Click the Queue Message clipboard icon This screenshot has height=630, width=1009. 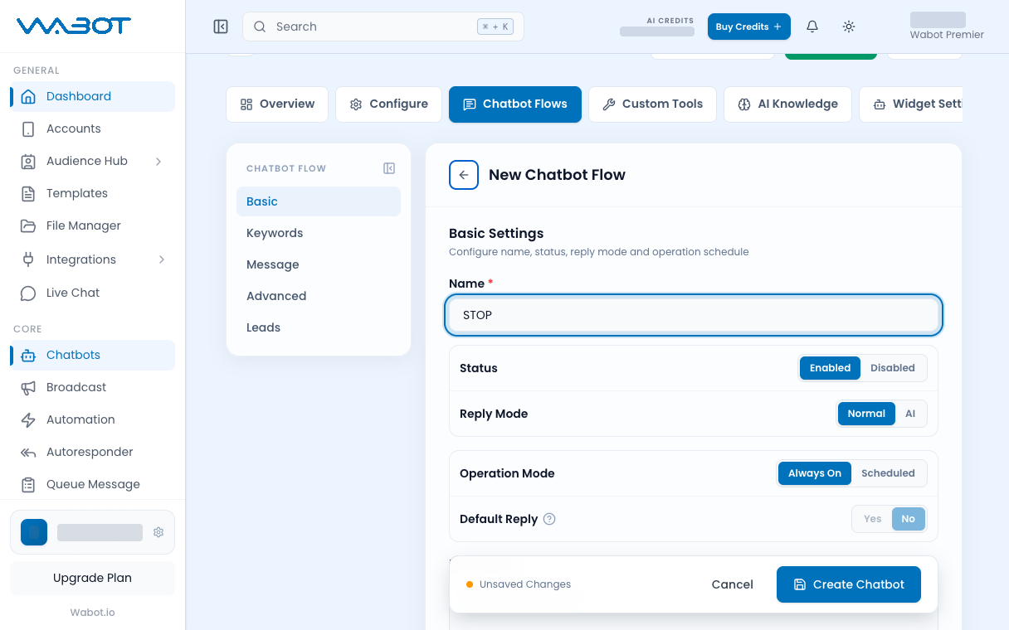[x=28, y=484]
